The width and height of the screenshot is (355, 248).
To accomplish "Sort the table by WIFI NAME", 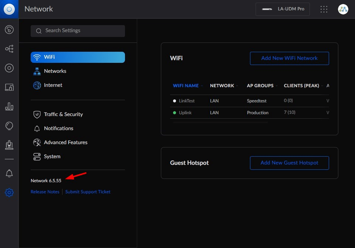I will pyautogui.click(x=187, y=85).
